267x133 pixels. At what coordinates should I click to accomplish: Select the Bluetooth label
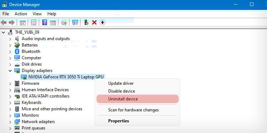pyautogui.click(x=31, y=51)
